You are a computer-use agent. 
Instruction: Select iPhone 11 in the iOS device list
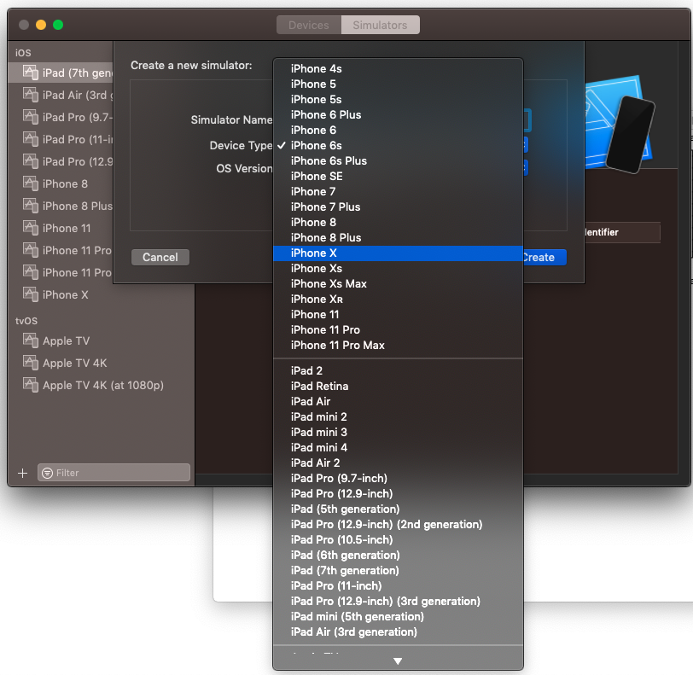tap(61, 228)
